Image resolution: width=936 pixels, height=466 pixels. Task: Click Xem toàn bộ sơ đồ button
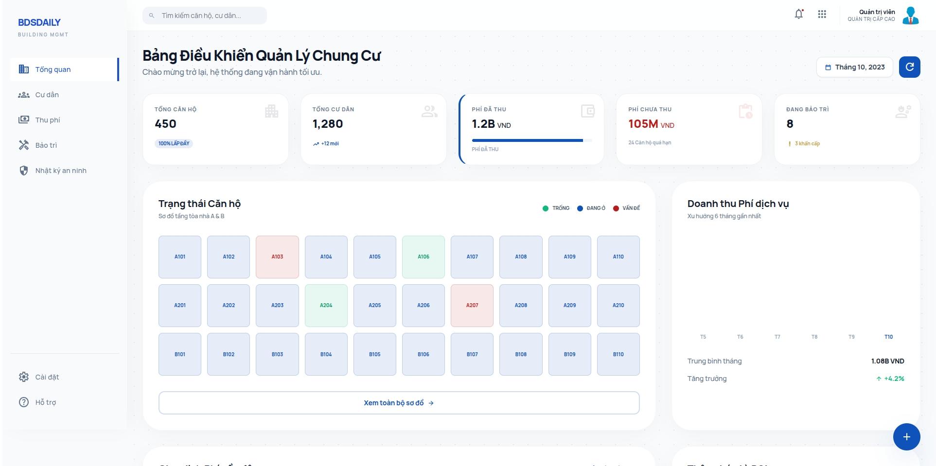(399, 403)
